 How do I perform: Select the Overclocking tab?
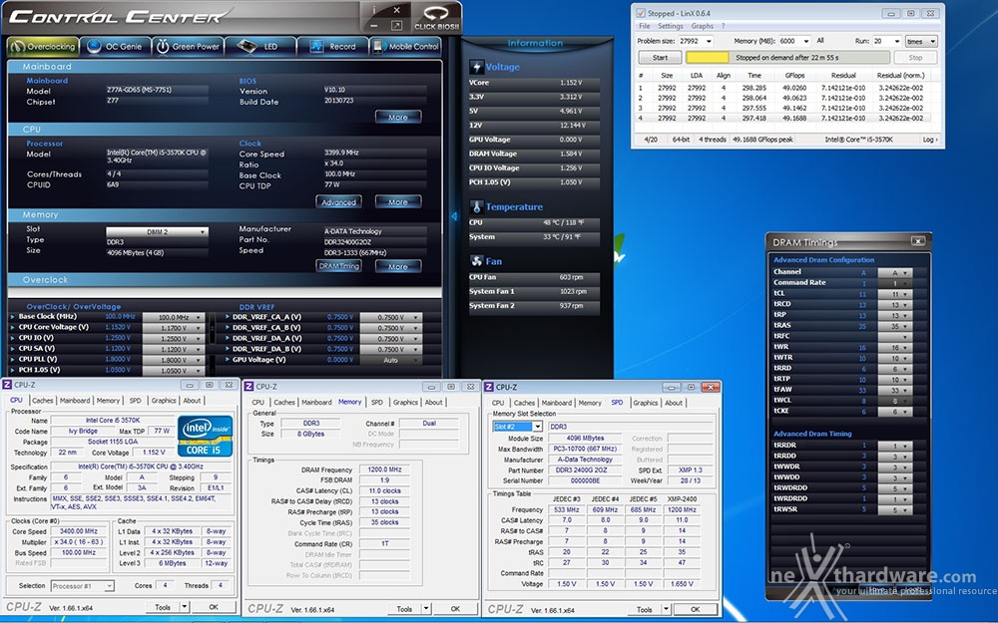(42, 47)
